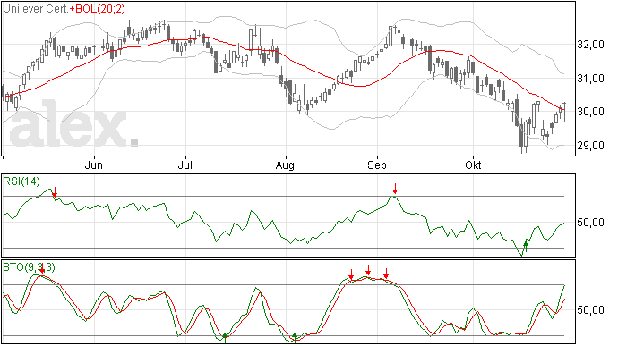Click the '50,00' label in STO panel
Image resolution: width=618 pixels, height=346 pixels.
[590, 309]
